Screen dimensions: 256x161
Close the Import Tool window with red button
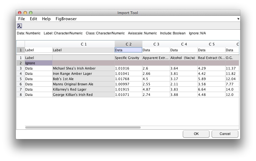(20, 13)
